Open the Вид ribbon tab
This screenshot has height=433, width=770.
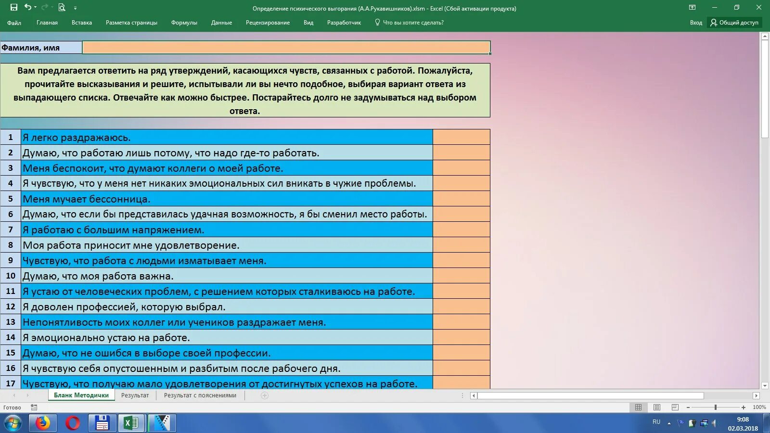308,23
